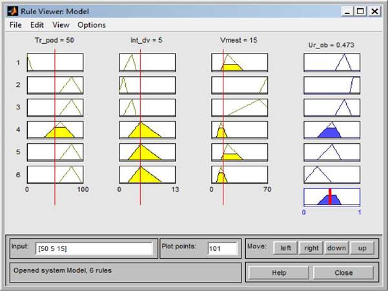Minimize the Rule Viewer window

347,12
